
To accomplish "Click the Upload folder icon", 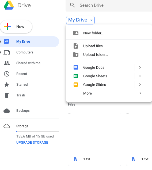I will point(76,55).
